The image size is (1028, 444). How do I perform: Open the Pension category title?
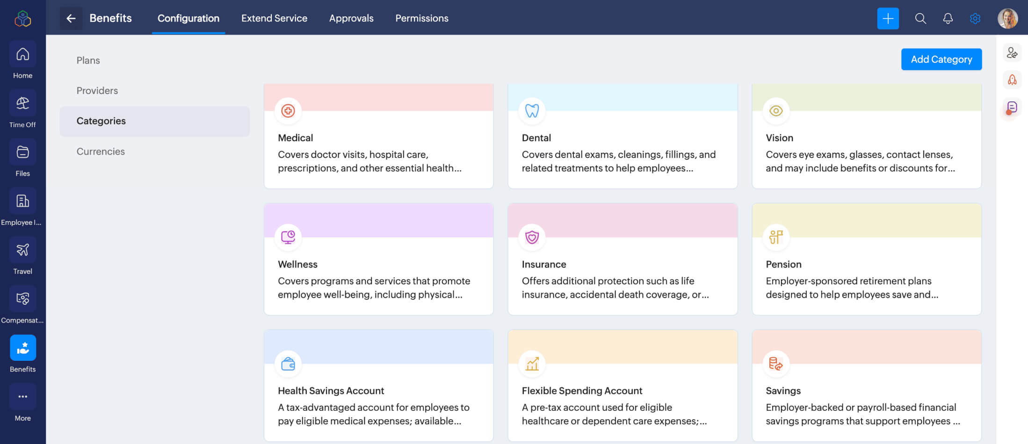tap(783, 265)
